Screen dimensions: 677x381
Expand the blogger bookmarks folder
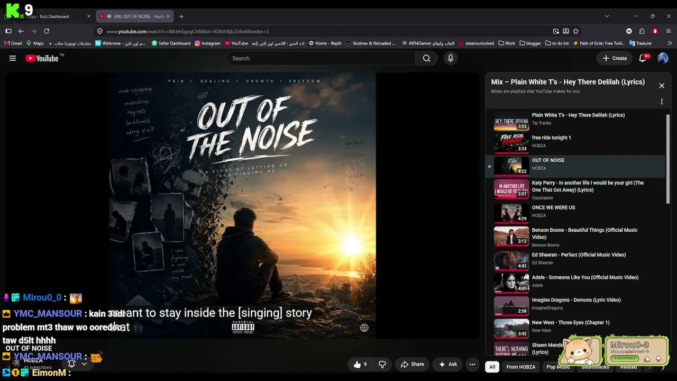pyautogui.click(x=530, y=43)
